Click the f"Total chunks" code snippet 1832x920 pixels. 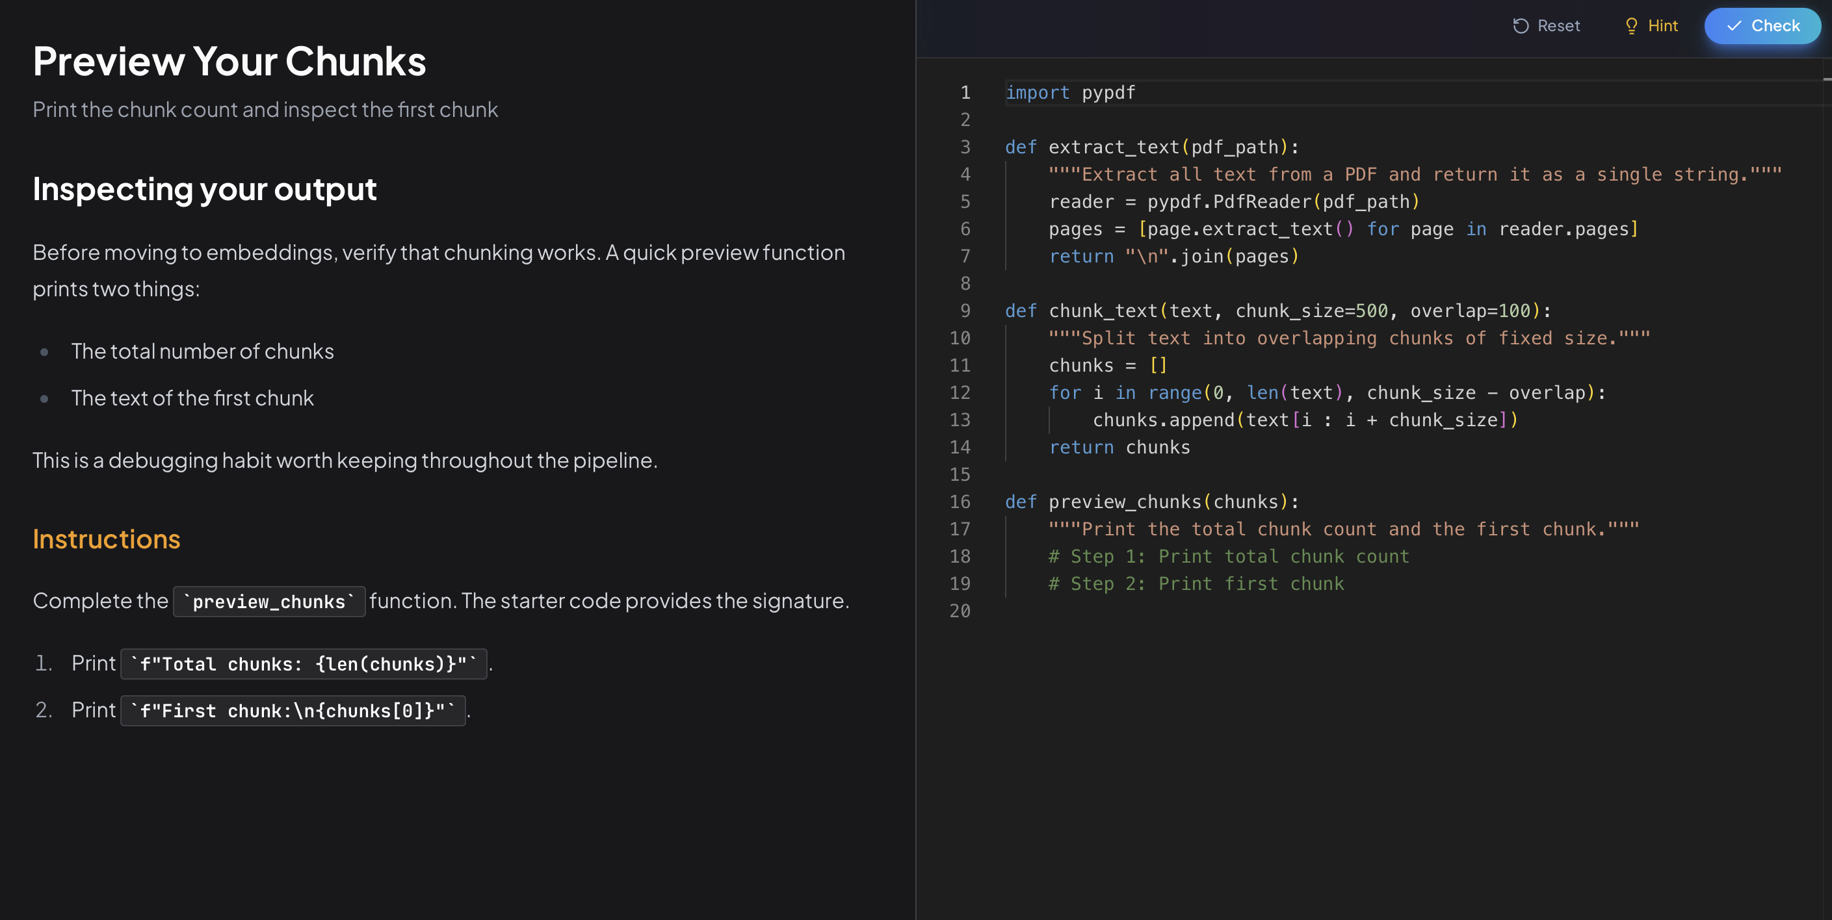pyautogui.click(x=304, y=664)
